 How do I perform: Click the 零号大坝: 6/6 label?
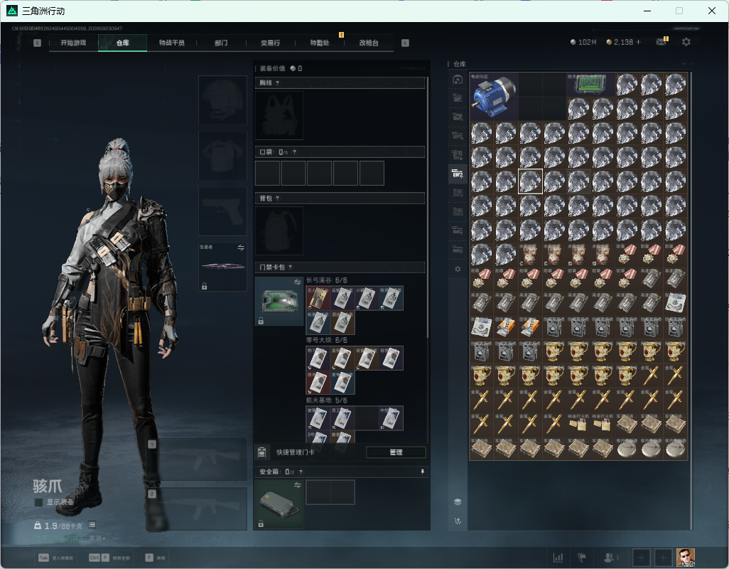click(x=326, y=341)
